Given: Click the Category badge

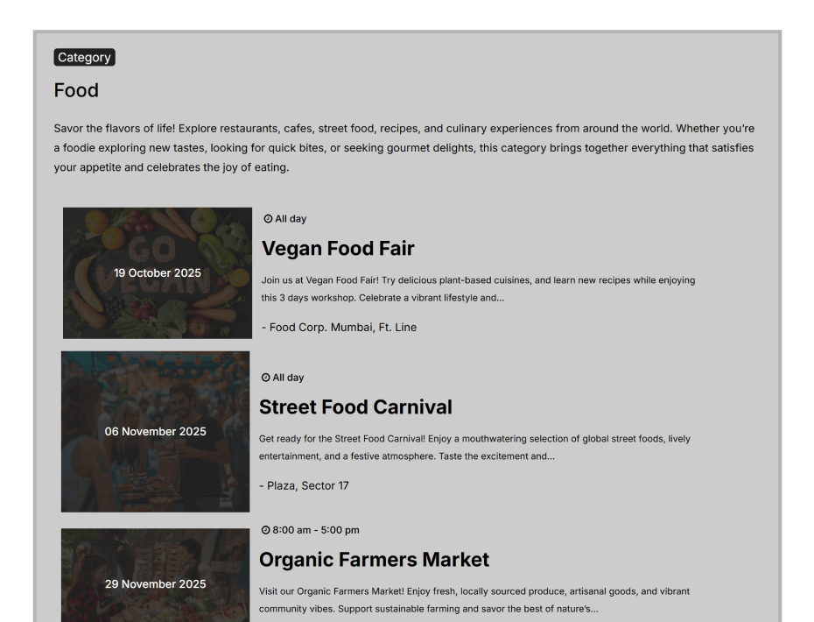Looking at the screenshot, I should [x=84, y=57].
